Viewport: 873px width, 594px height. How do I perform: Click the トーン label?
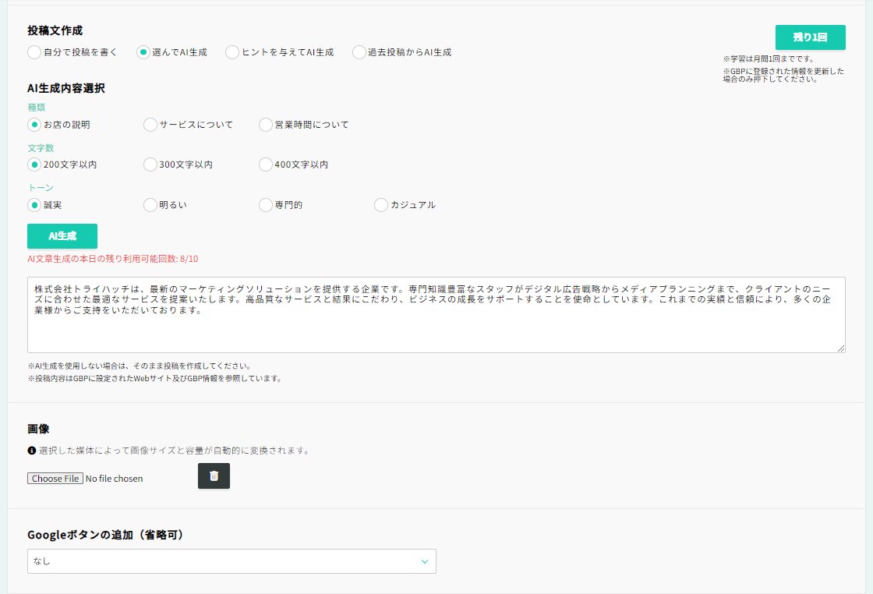41,188
